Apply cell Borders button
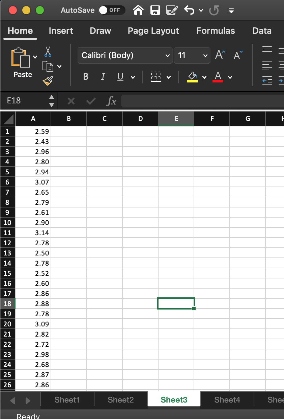The height and width of the screenshot is (419, 284). click(156, 77)
